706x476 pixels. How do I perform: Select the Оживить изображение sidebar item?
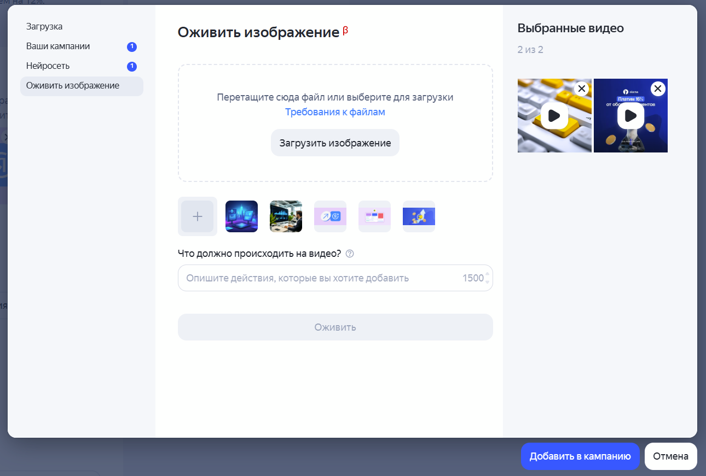pyautogui.click(x=82, y=86)
